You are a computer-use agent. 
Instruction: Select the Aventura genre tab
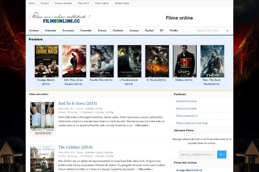[68, 31]
